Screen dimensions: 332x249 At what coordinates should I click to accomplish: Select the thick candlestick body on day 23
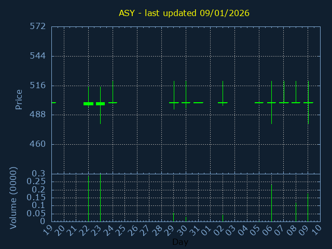[100, 104]
